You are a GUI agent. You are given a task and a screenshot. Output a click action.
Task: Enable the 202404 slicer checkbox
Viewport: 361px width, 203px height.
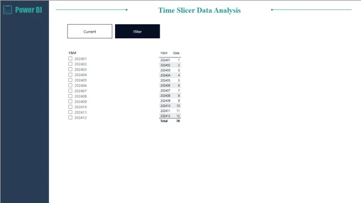click(70, 74)
